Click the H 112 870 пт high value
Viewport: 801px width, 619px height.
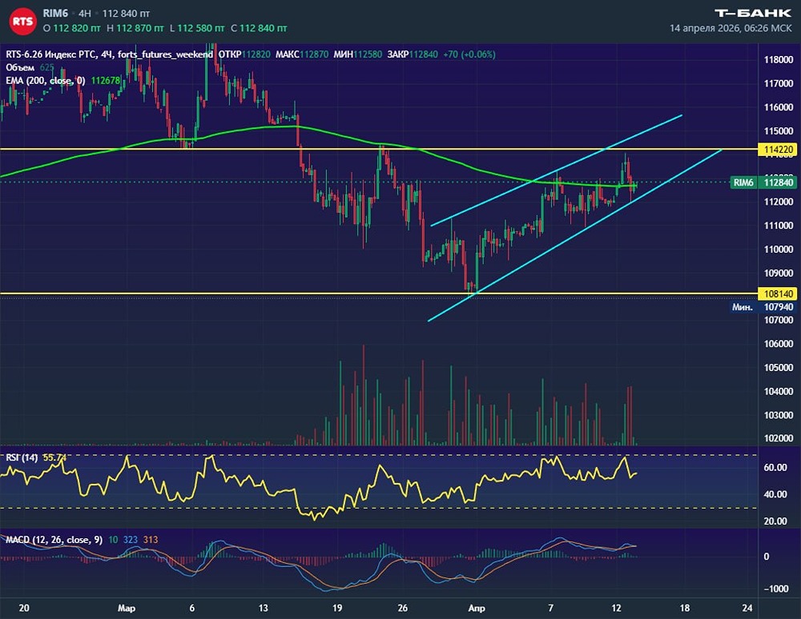tap(135, 28)
